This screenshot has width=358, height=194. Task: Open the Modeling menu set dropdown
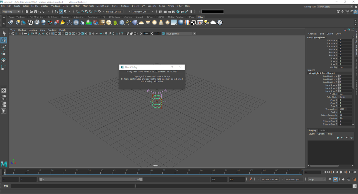11,11
